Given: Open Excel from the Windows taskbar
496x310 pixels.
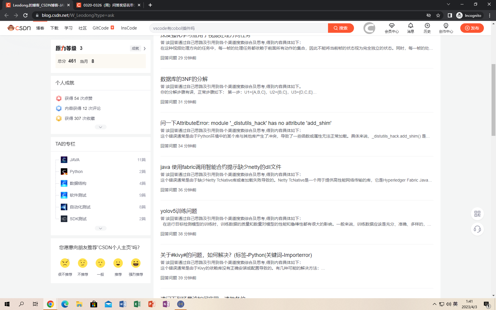Looking at the screenshot, I should [137, 304].
